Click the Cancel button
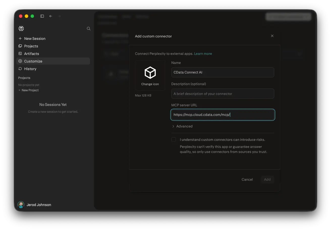Screen dimensions: 331x230 247,180
